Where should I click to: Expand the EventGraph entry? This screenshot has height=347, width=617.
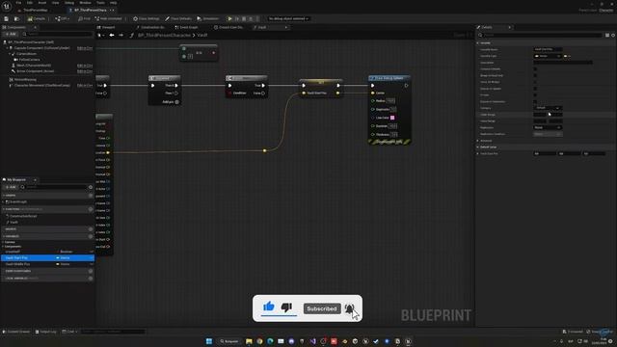click(4, 201)
